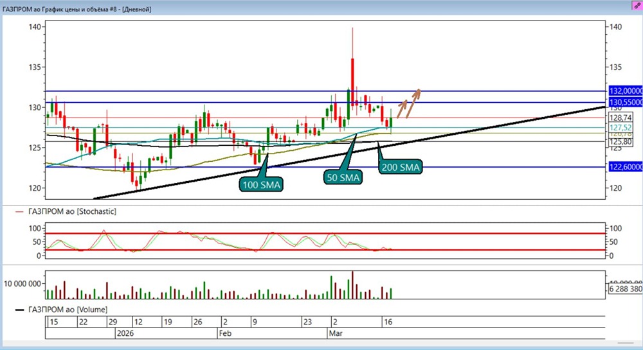The width and height of the screenshot is (643, 350).
Task: Click date label 23 on the time axis
Action: click(x=307, y=322)
